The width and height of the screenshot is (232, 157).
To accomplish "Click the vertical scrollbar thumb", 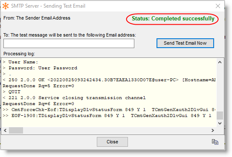I will pyautogui.click(x=220, y=115).
